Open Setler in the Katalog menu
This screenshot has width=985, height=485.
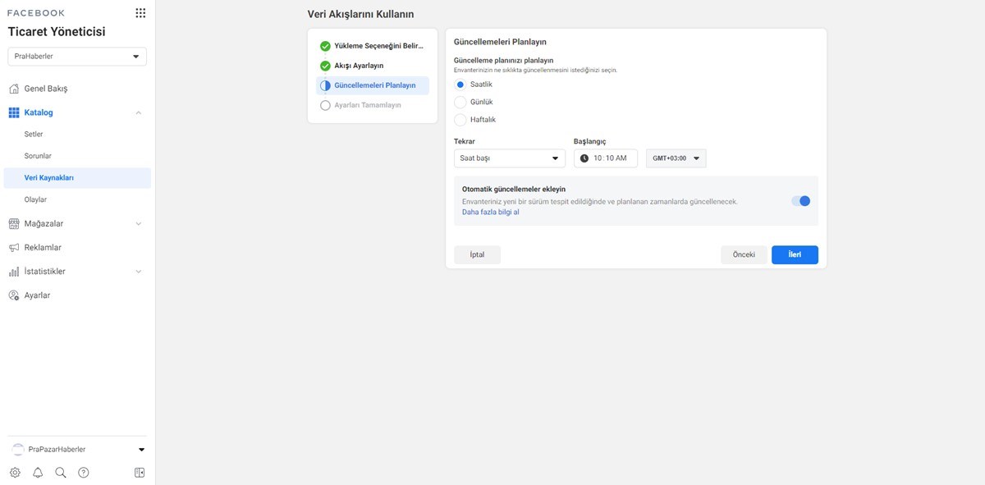[34, 134]
